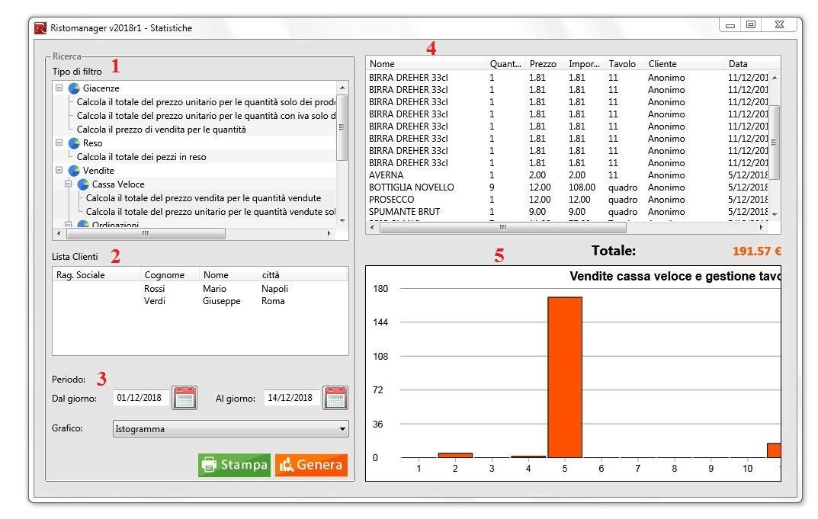
Task: Click the Vendite pie chart icon
Action: pos(74,171)
